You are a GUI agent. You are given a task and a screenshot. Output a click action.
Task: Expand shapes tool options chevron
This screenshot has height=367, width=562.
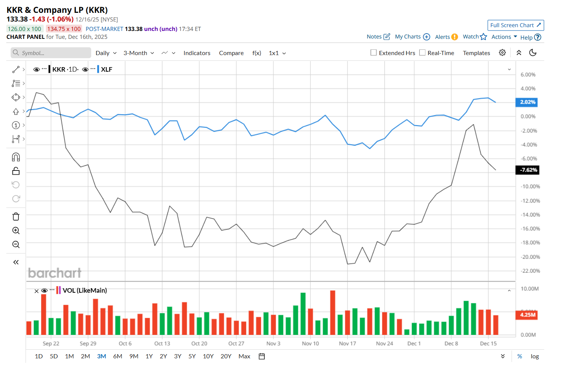click(24, 97)
